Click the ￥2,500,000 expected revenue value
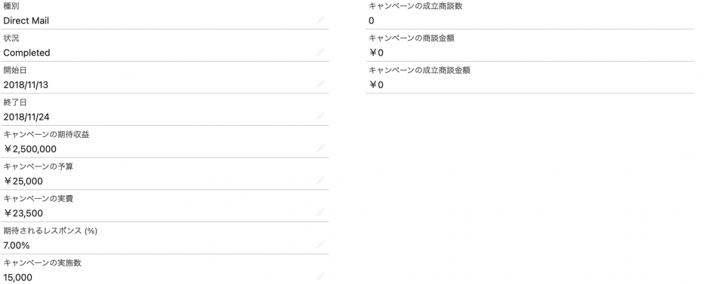Image resolution: width=704 pixels, height=284 pixels. coord(30,149)
